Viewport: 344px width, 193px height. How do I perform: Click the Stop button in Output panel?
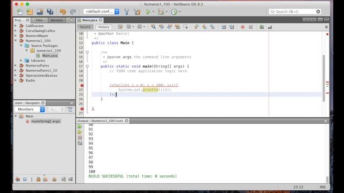pyautogui.click(x=80, y=138)
